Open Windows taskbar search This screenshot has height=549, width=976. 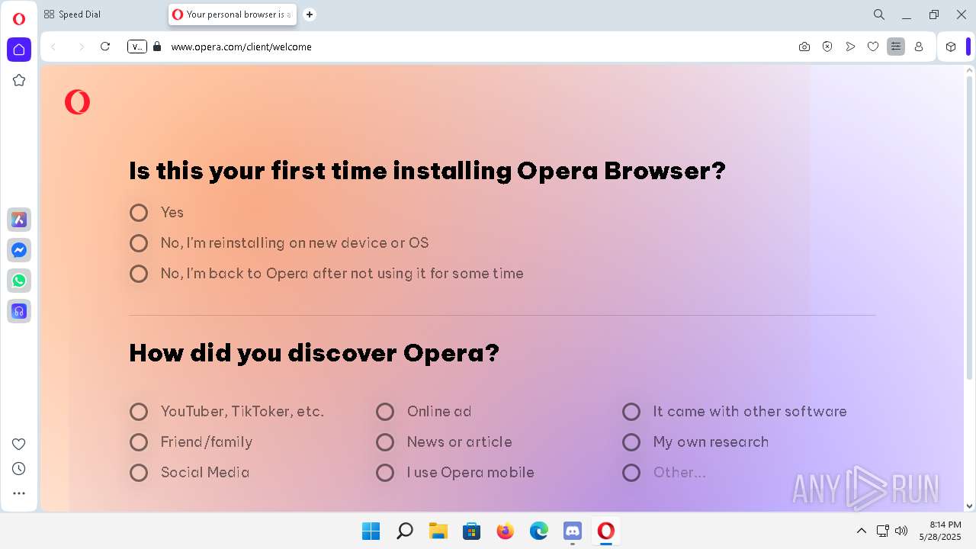point(405,531)
